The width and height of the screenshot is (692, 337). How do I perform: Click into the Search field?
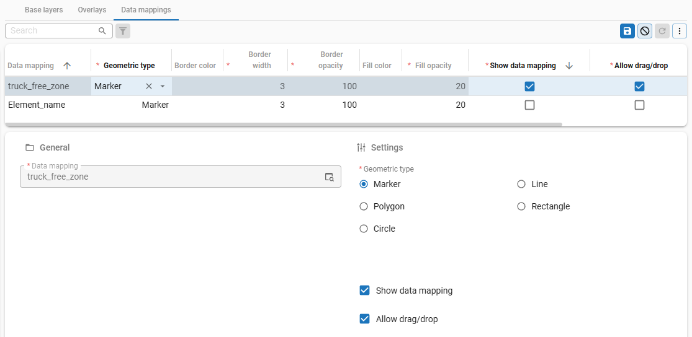(x=53, y=31)
